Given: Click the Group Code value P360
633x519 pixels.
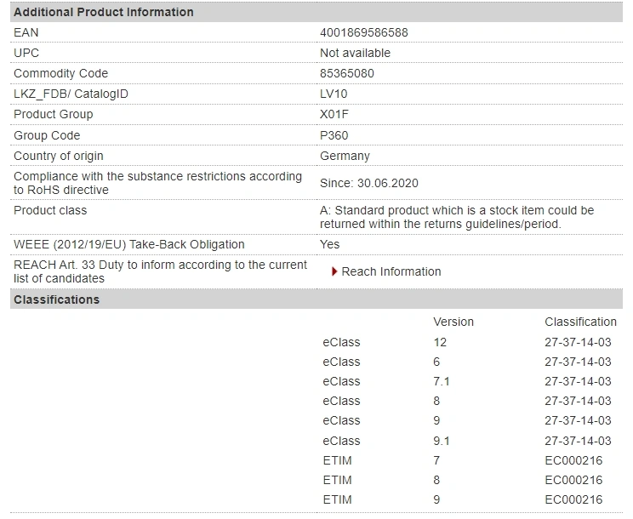Looking at the screenshot, I should (x=334, y=135).
